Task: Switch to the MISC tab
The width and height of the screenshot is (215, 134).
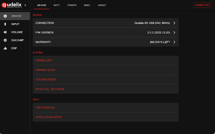Action: (x=87, y=5)
